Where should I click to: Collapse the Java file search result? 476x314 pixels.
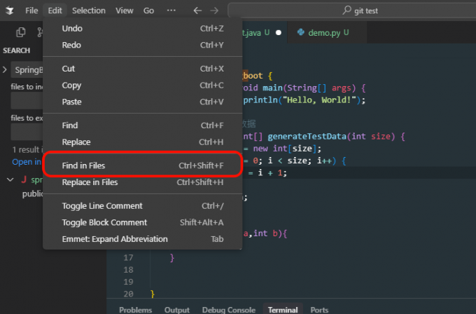pos(10,179)
